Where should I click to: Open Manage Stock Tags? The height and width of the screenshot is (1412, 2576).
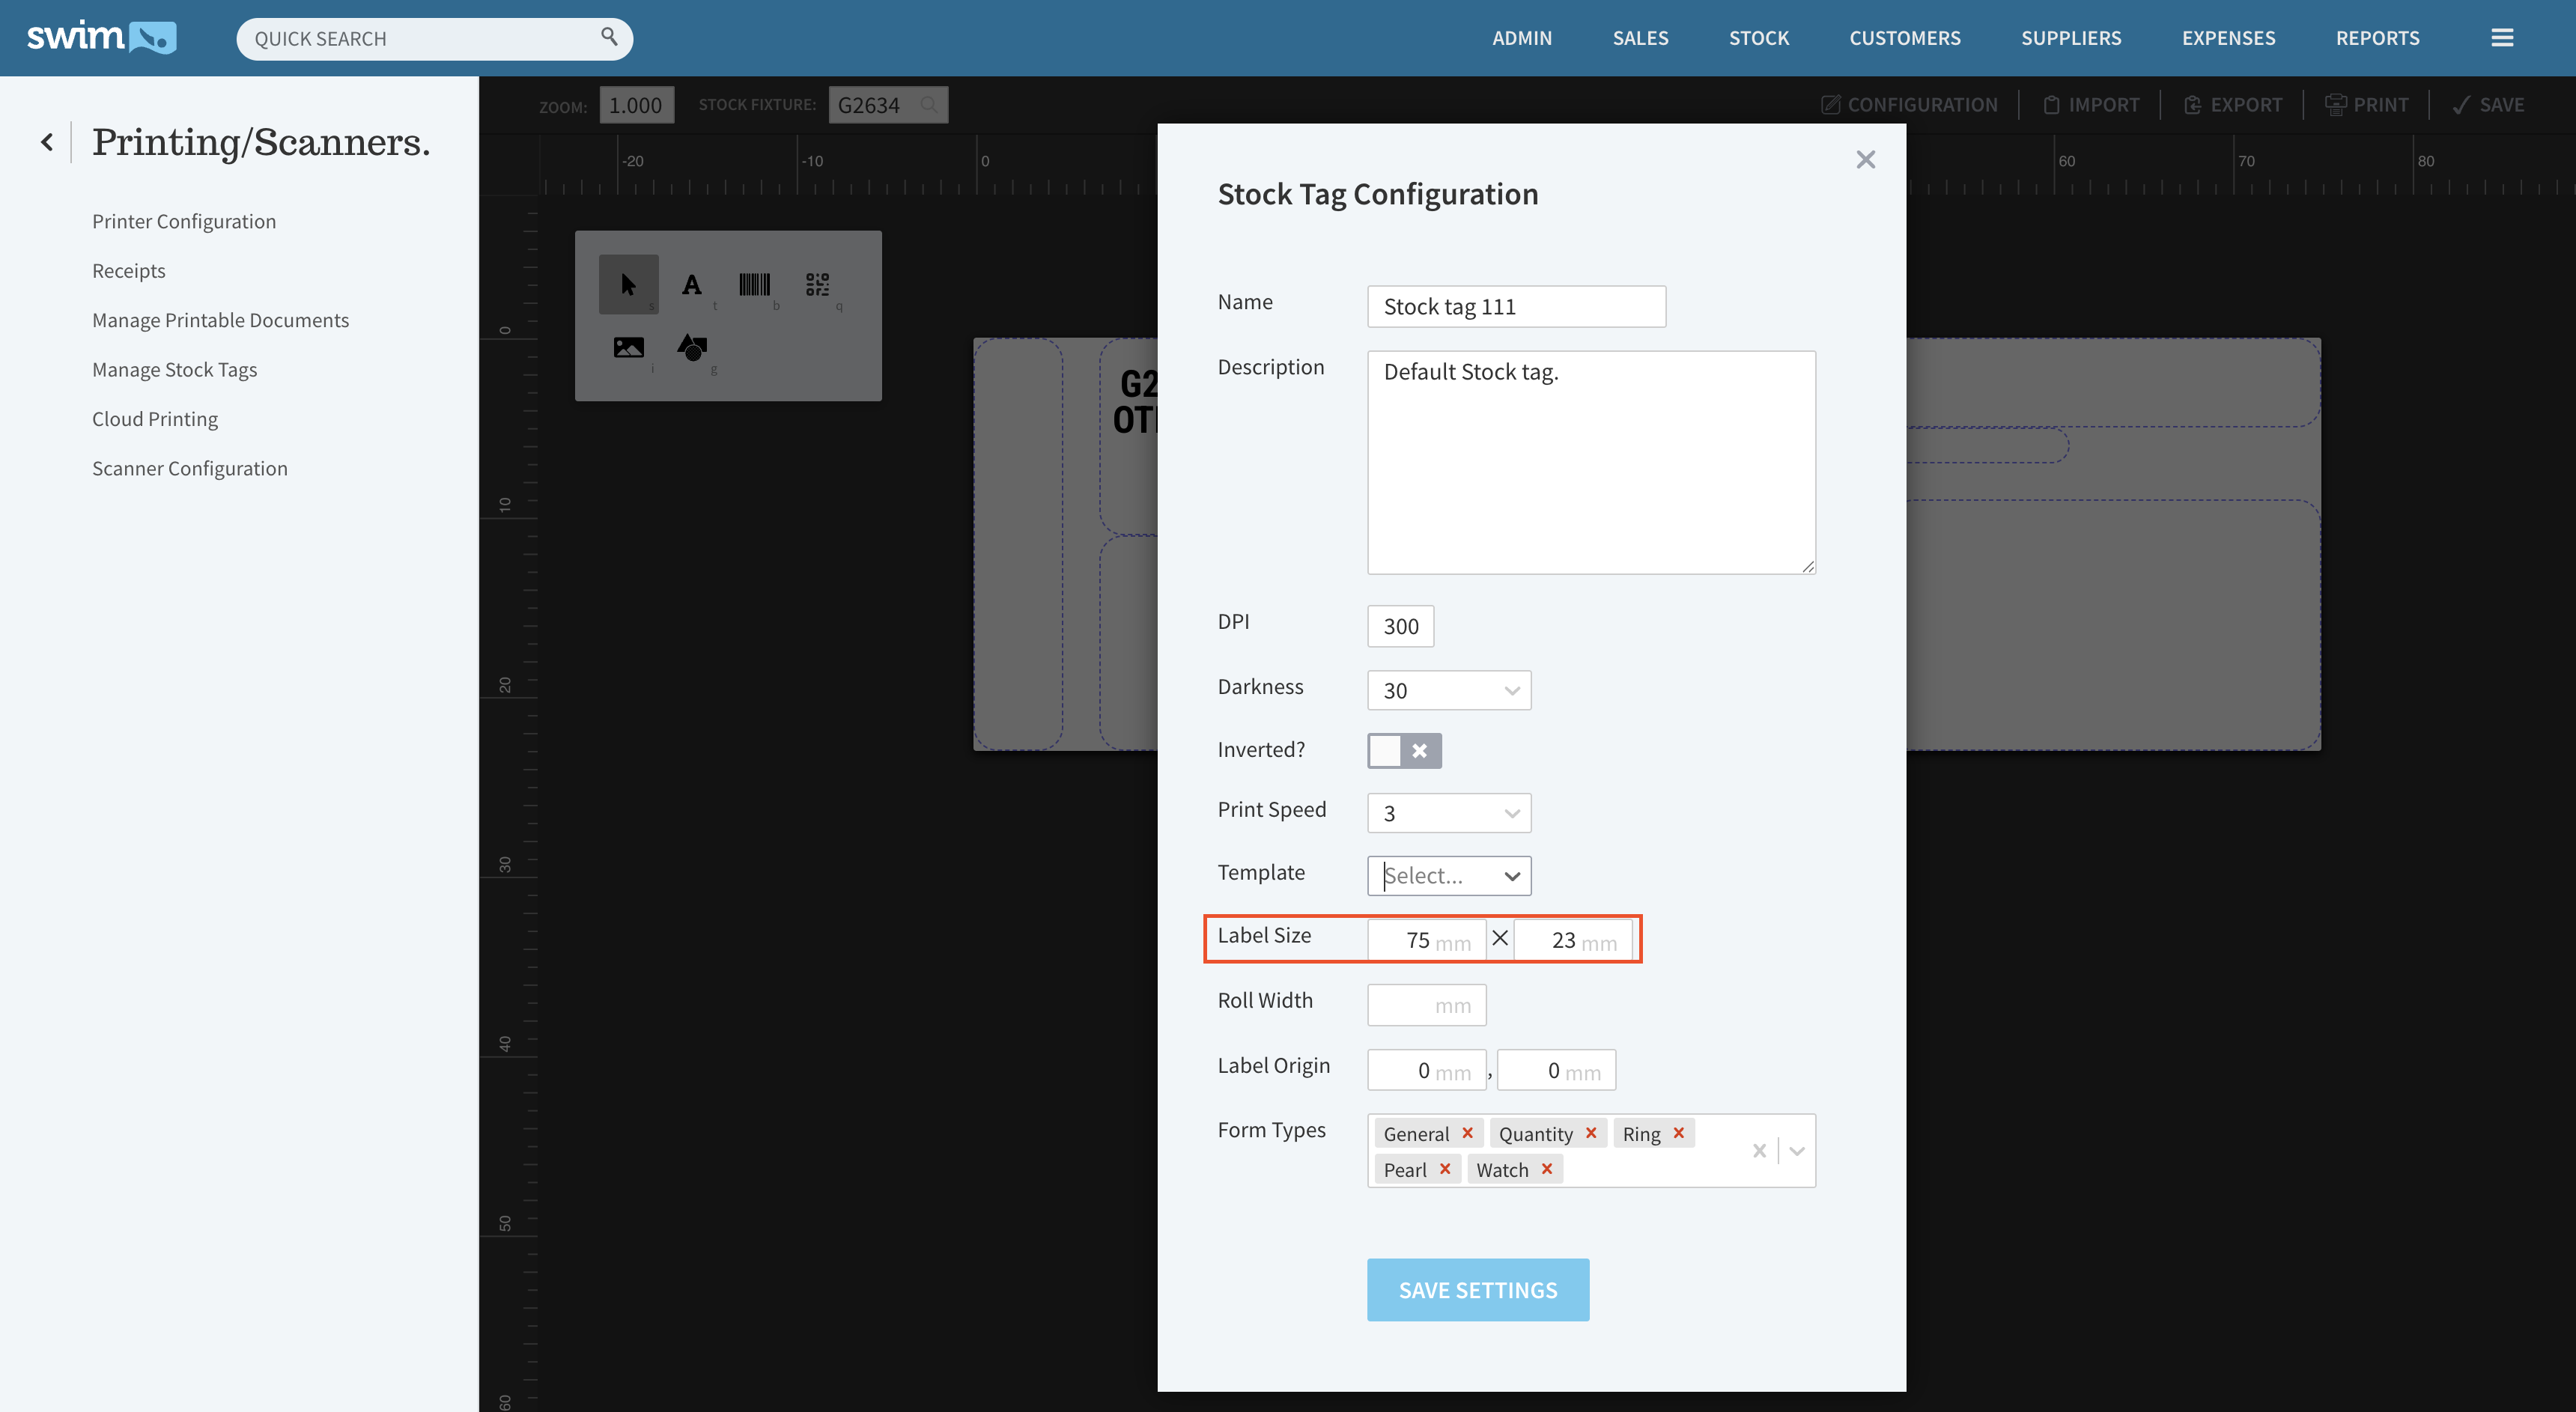tap(175, 370)
